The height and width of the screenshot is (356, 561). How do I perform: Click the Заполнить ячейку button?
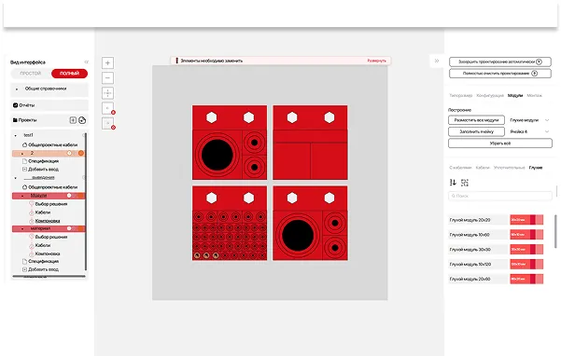pos(477,131)
